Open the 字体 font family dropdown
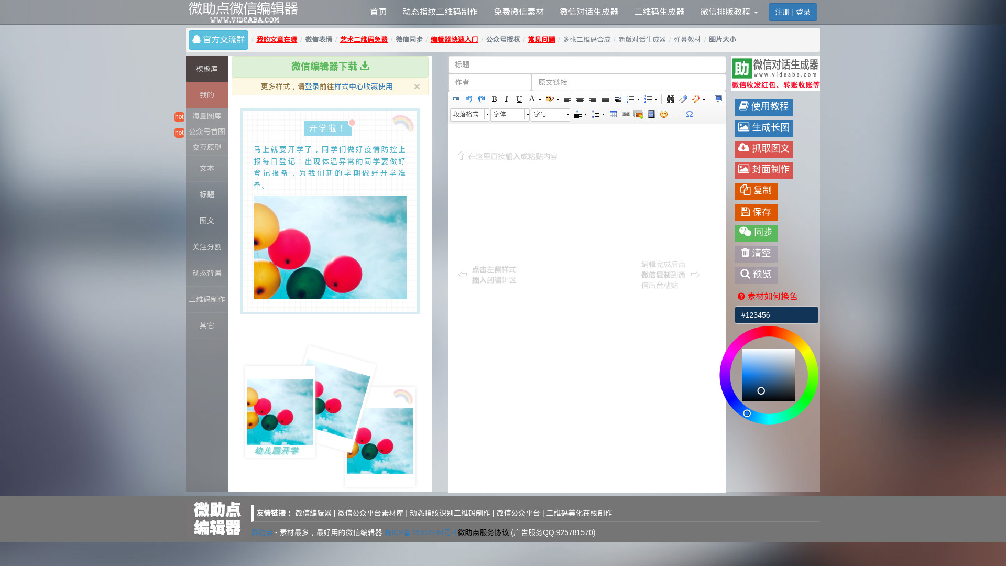The width and height of the screenshot is (1006, 566). [x=510, y=114]
